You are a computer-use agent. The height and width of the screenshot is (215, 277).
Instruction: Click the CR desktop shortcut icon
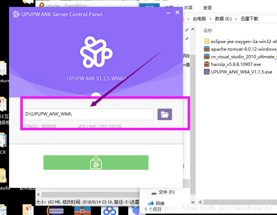[x=3, y=140]
